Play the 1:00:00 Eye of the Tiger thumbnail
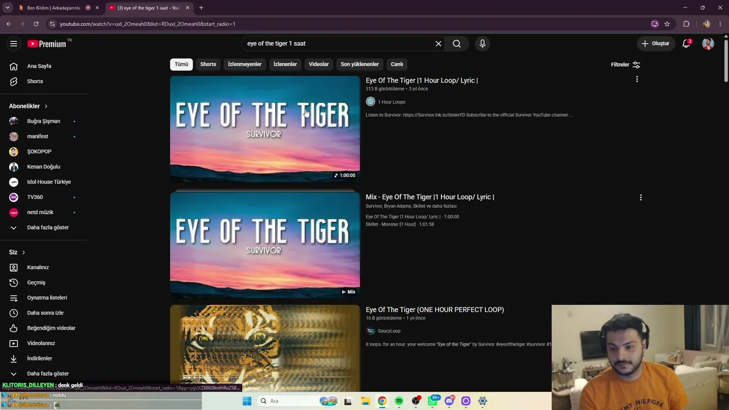The height and width of the screenshot is (410, 729). pyautogui.click(x=265, y=129)
